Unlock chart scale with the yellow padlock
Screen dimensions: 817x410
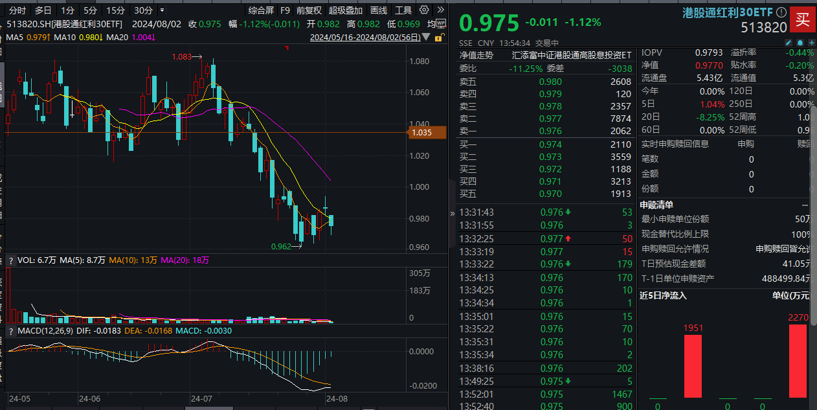pyautogui.click(x=439, y=38)
